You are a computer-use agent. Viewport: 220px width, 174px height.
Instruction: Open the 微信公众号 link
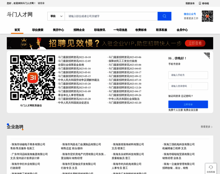[190, 14]
